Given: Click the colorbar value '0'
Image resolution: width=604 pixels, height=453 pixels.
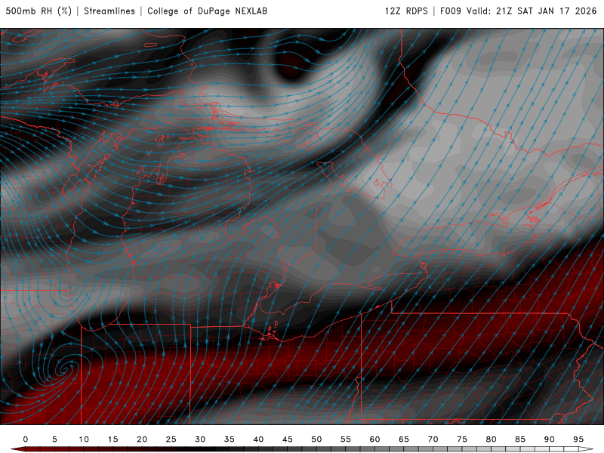Looking at the screenshot, I should click(x=26, y=439).
